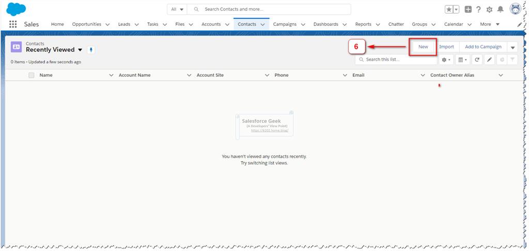Open Email column actions chevron

[x=423, y=75]
